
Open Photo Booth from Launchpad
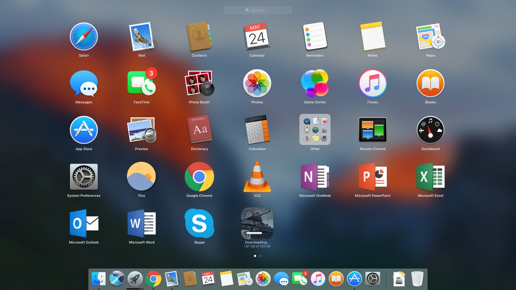[199, 84]
